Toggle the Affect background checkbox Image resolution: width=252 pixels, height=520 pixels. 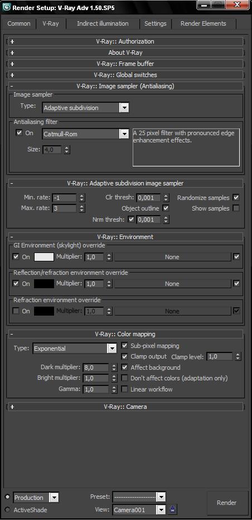(124, 368)
